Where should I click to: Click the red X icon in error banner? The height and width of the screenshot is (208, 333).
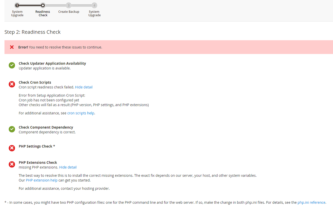(12, 47)
